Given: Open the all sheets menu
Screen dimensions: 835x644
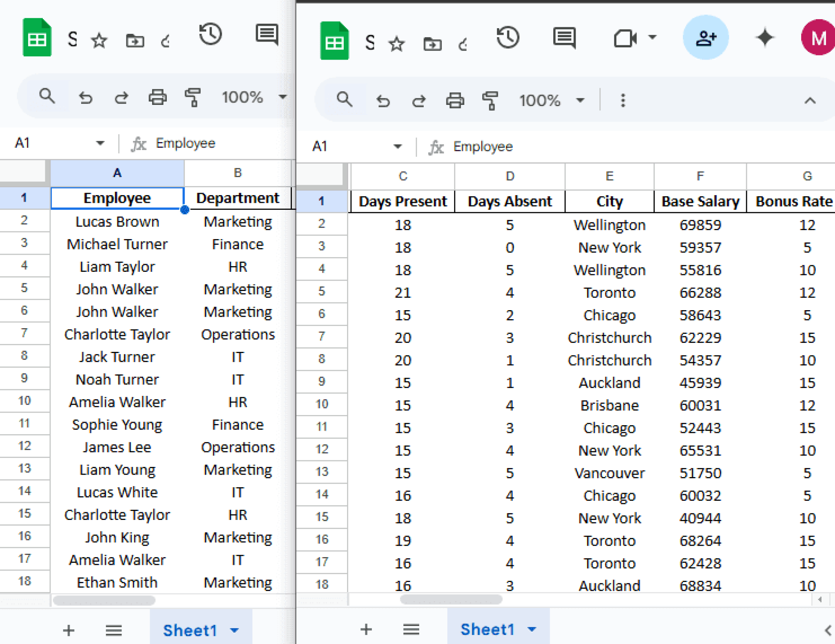Looking at the screenshot, I should (411, 629).
